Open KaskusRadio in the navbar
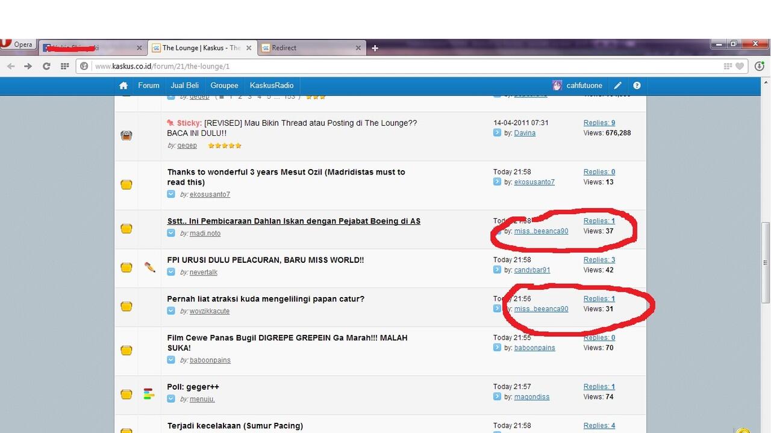 tap(272, 85)
